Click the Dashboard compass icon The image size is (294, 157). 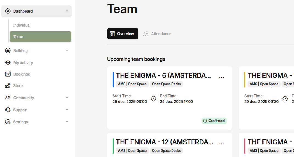[x=8, y=11]
